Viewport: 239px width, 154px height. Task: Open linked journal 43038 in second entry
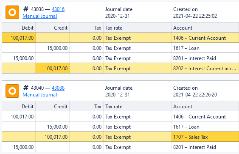tap(58, 88)
